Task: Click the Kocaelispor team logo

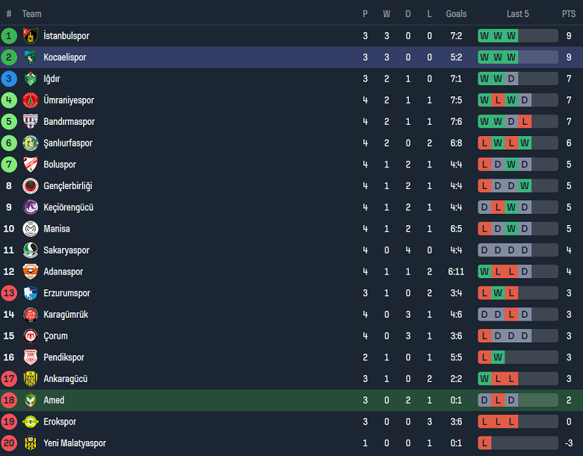Action: 30,58
